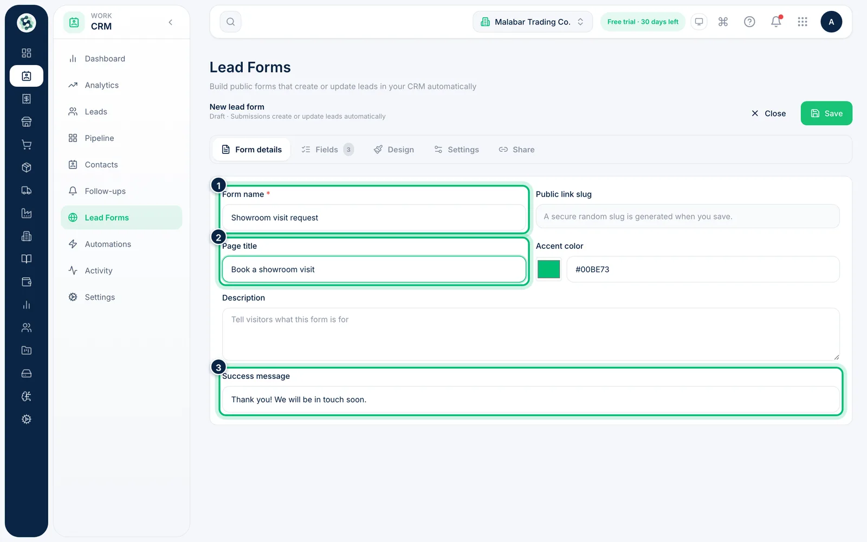
Task: Open the storefront icon in left rail
Action: pyautogui.click(x=26, y=121)
